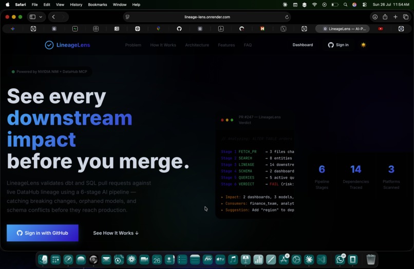Open Music from the Dock
Viewport: 414px width, 269px height.
233,260
